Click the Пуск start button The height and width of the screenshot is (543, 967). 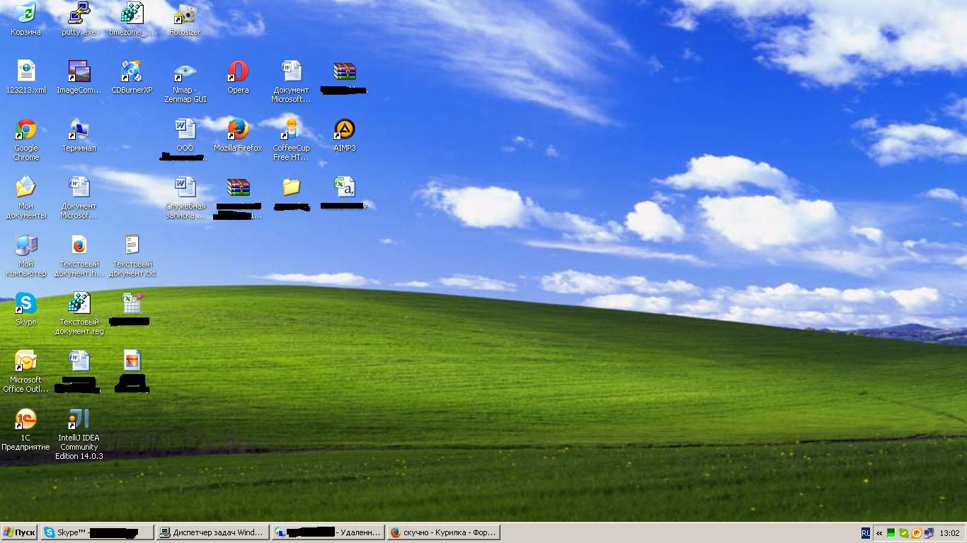(20, 532)
